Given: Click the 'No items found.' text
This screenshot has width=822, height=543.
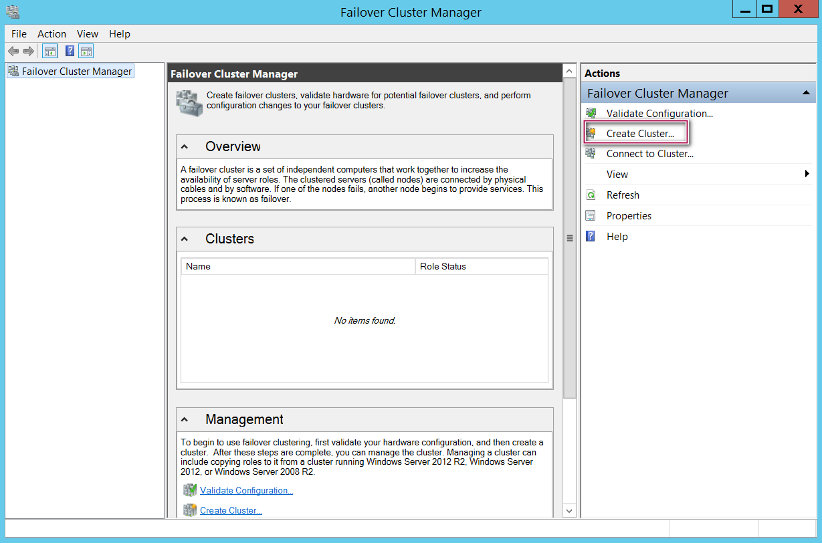Looking at the screenshot, I should pos(365,320).
